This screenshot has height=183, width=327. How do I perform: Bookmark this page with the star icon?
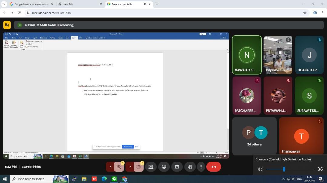tap(305, 13)
